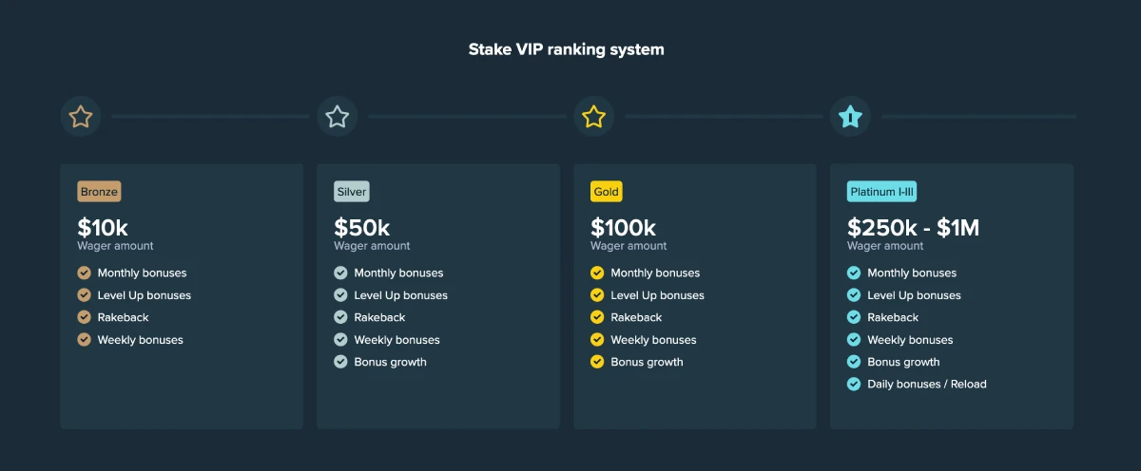The height and width of the screenshot is (471, 1141).
Task: Click the Silver star rank icon
Action: tap(338, 117)
